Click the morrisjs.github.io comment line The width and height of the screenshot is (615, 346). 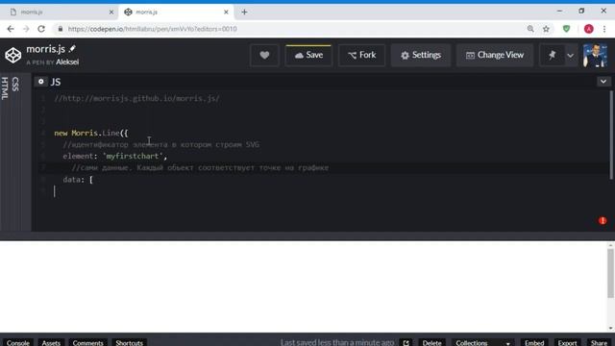(136, 98)
